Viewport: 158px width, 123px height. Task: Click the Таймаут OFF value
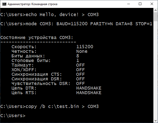click(80, 65)
